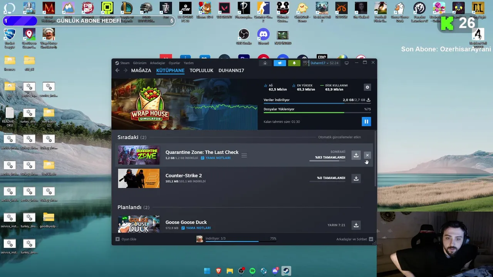Viewport: 493px width, 277px height.
Task: Open File Explorer from the taskbar
Action: click(230, 271)
